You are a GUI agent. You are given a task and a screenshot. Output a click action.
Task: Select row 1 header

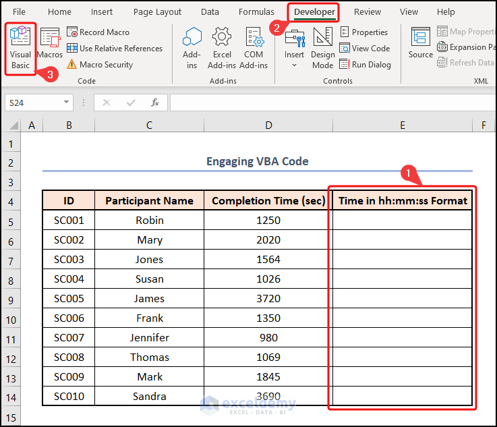pyautogui.click(x=11, y=144)
